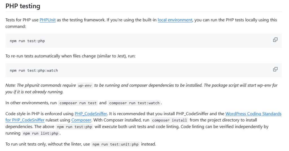Copy the npm run test:php:watch command

[275, 69]
